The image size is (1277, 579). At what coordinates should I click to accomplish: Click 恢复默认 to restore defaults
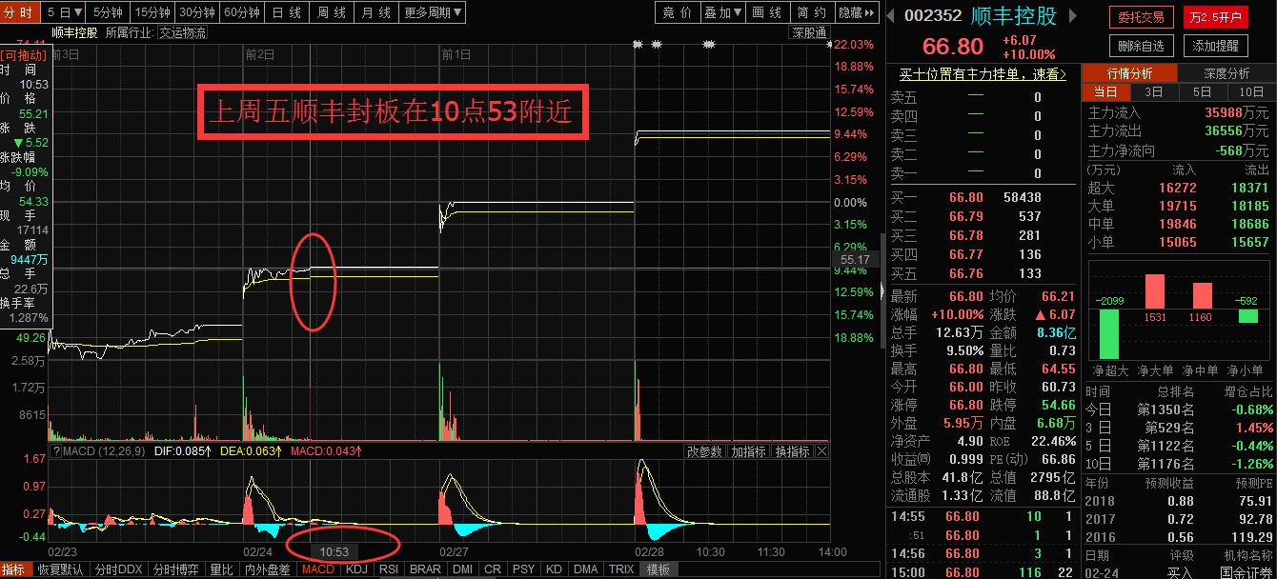coord(60,569)
